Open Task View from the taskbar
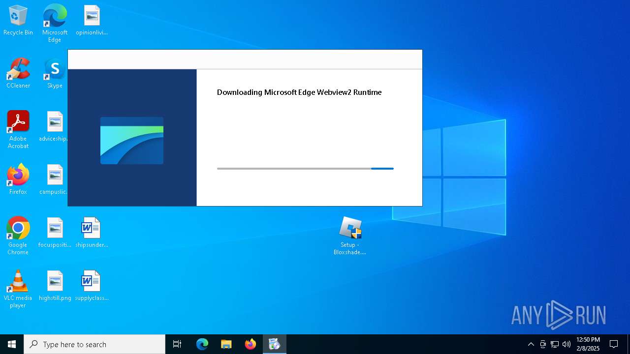This screenshot has width=630, height=354. [177, 344]
